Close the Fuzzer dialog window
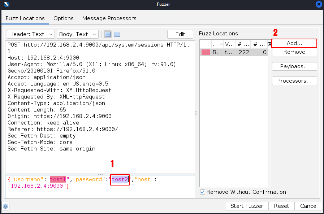Image resolution: width=324 pixels, height=214 pixels. point(319,5)
